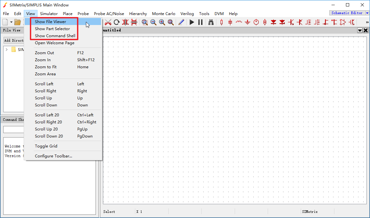
Task: Open the Edit menu
Action: coord(18,14)
